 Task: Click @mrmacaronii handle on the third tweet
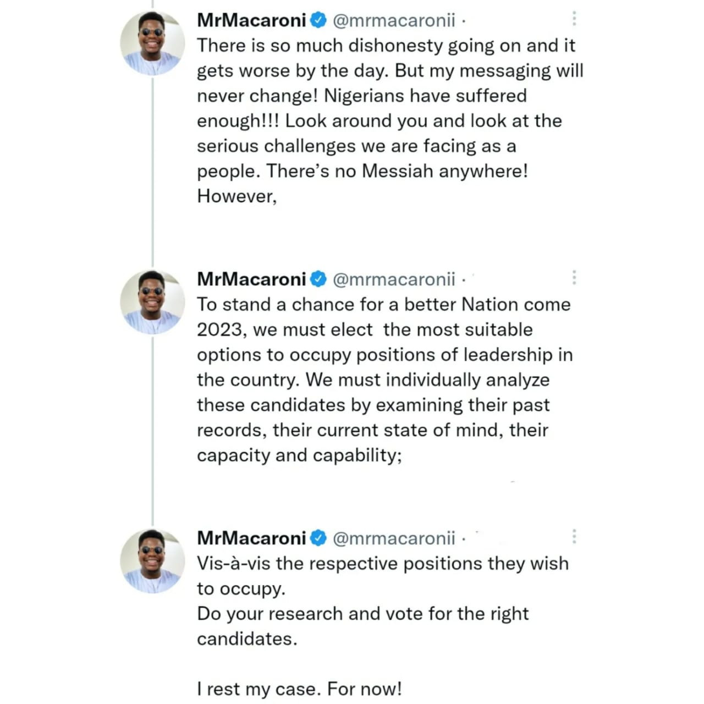click(x=394, y=538)
